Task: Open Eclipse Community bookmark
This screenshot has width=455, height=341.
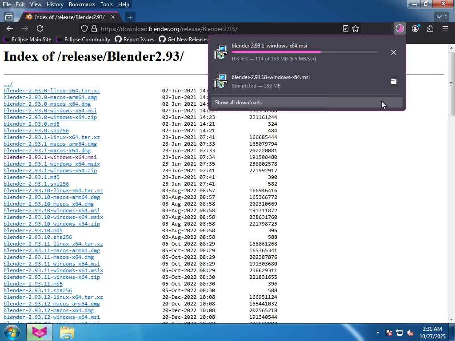Action: click(x=84, y=40)
